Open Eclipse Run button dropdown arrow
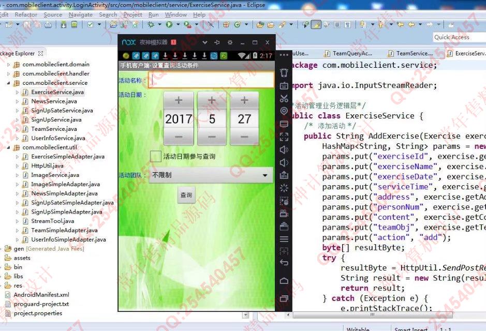 coord(178,24)
